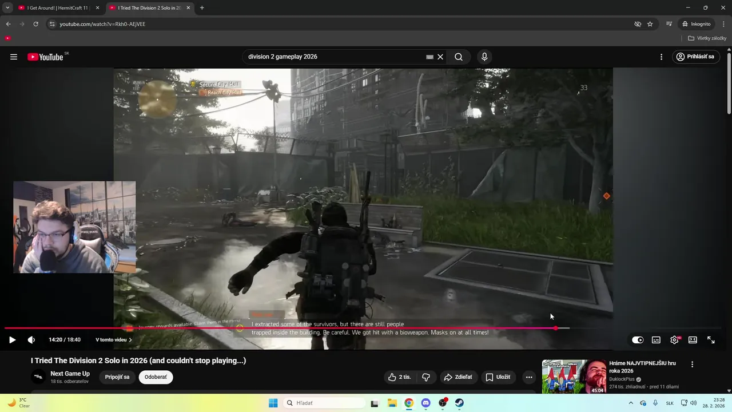Click the taskbar Hľadať search box
Viewport: 732px width, 412px height.
click(324, 403)
